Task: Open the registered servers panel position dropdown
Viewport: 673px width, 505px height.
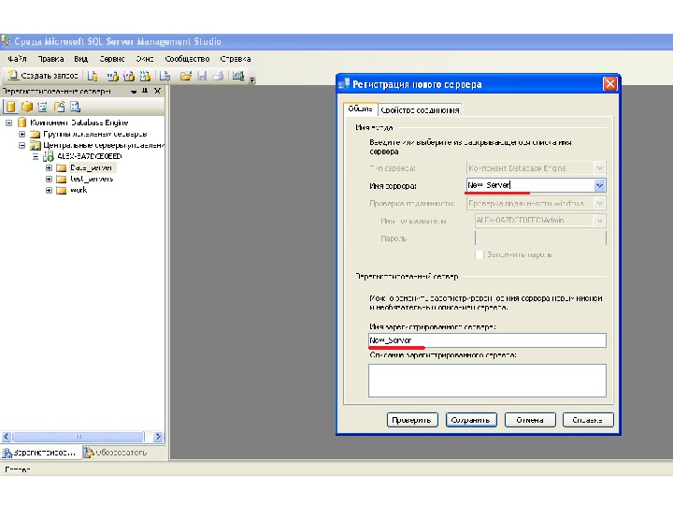Action: click(134, 92)
